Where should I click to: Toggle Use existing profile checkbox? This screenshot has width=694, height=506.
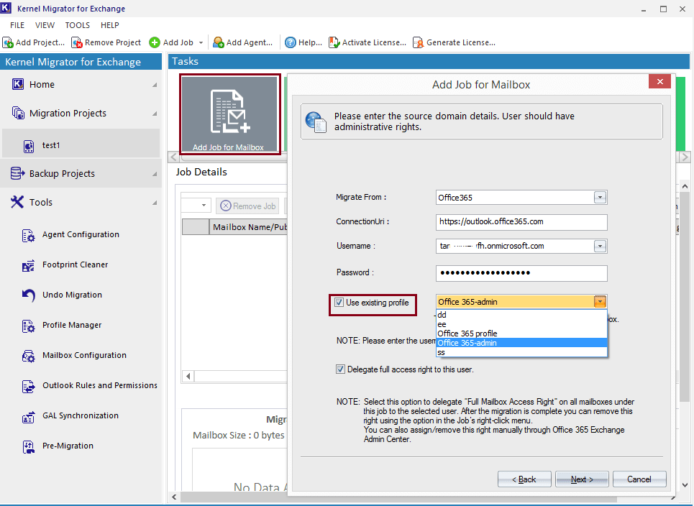coord(339,303)
